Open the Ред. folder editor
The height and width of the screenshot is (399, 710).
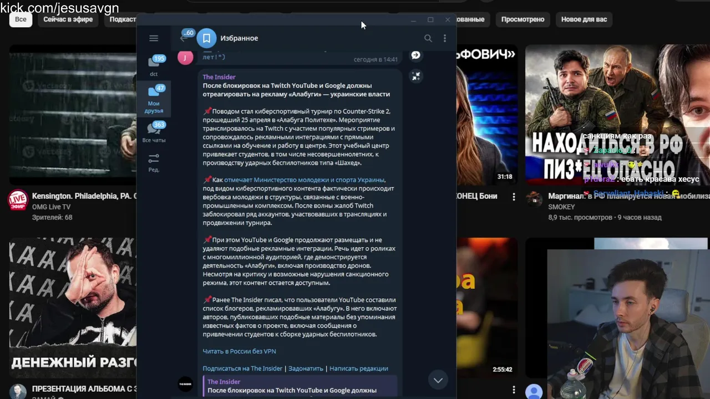[x=154, y=162]
